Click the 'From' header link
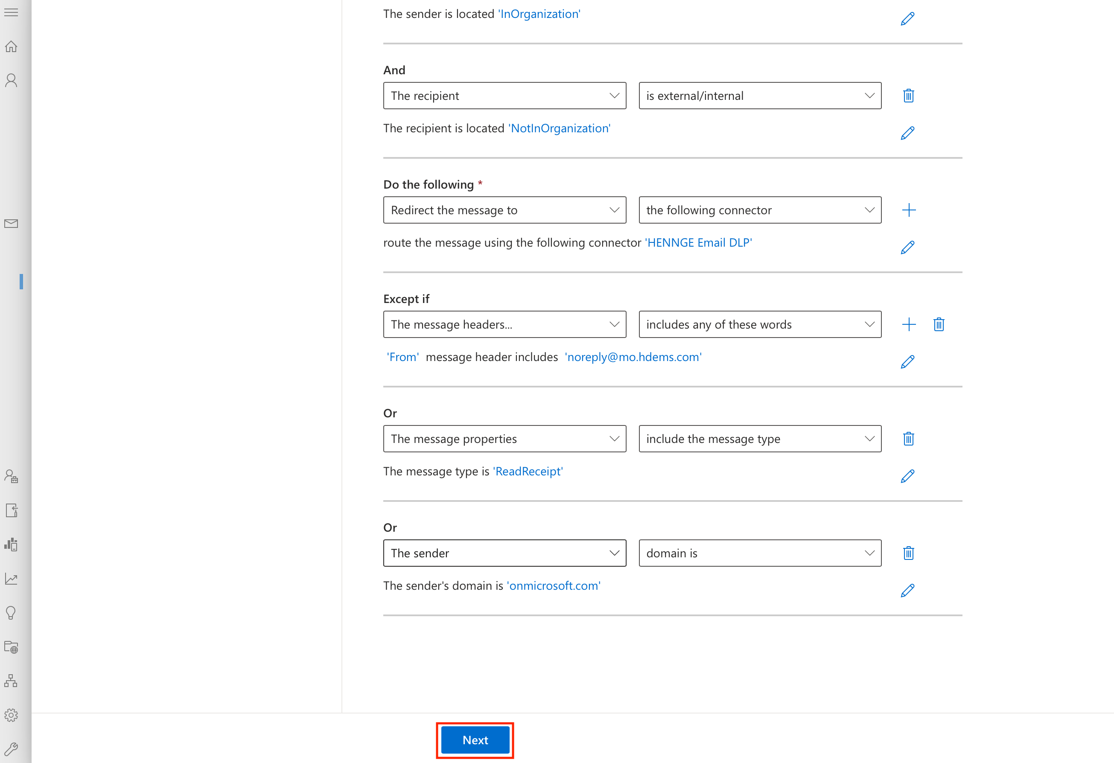1114x763 pixels. pos(402,357)
